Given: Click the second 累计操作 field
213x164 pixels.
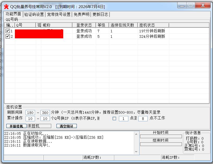Looking at the screenshot, I should pos(45,119).
